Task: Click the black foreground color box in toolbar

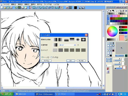Action: point(76,8)
